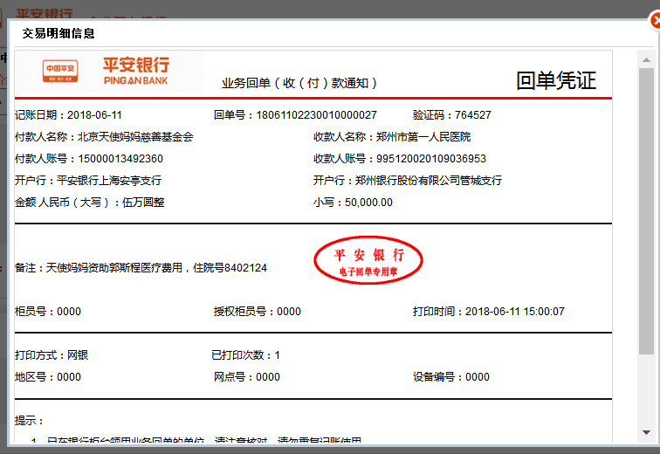
Task: Click the 已打印次数：1 text
Action: [x=246, y=355]
